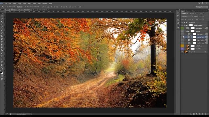Select the Shape tool
This screenshot has height=117, width=209.
(x=2, y=62)
